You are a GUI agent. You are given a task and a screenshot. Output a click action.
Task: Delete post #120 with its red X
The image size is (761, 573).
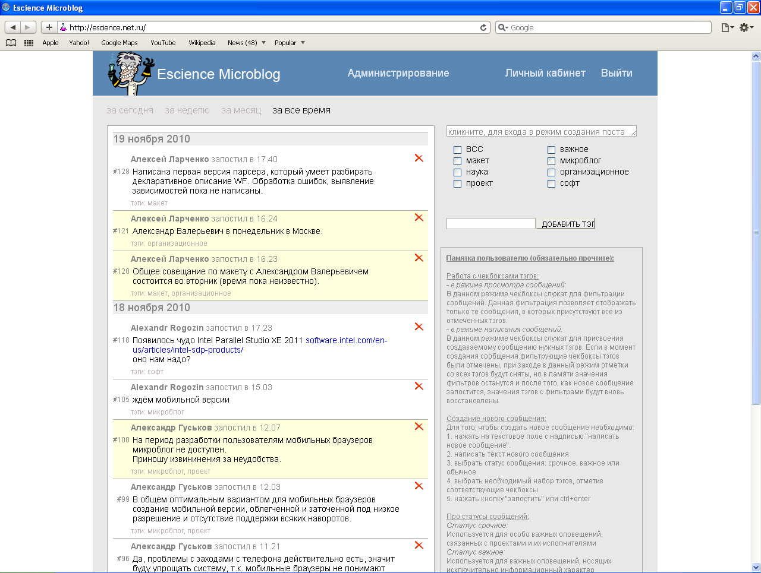(x=419, y=258)
